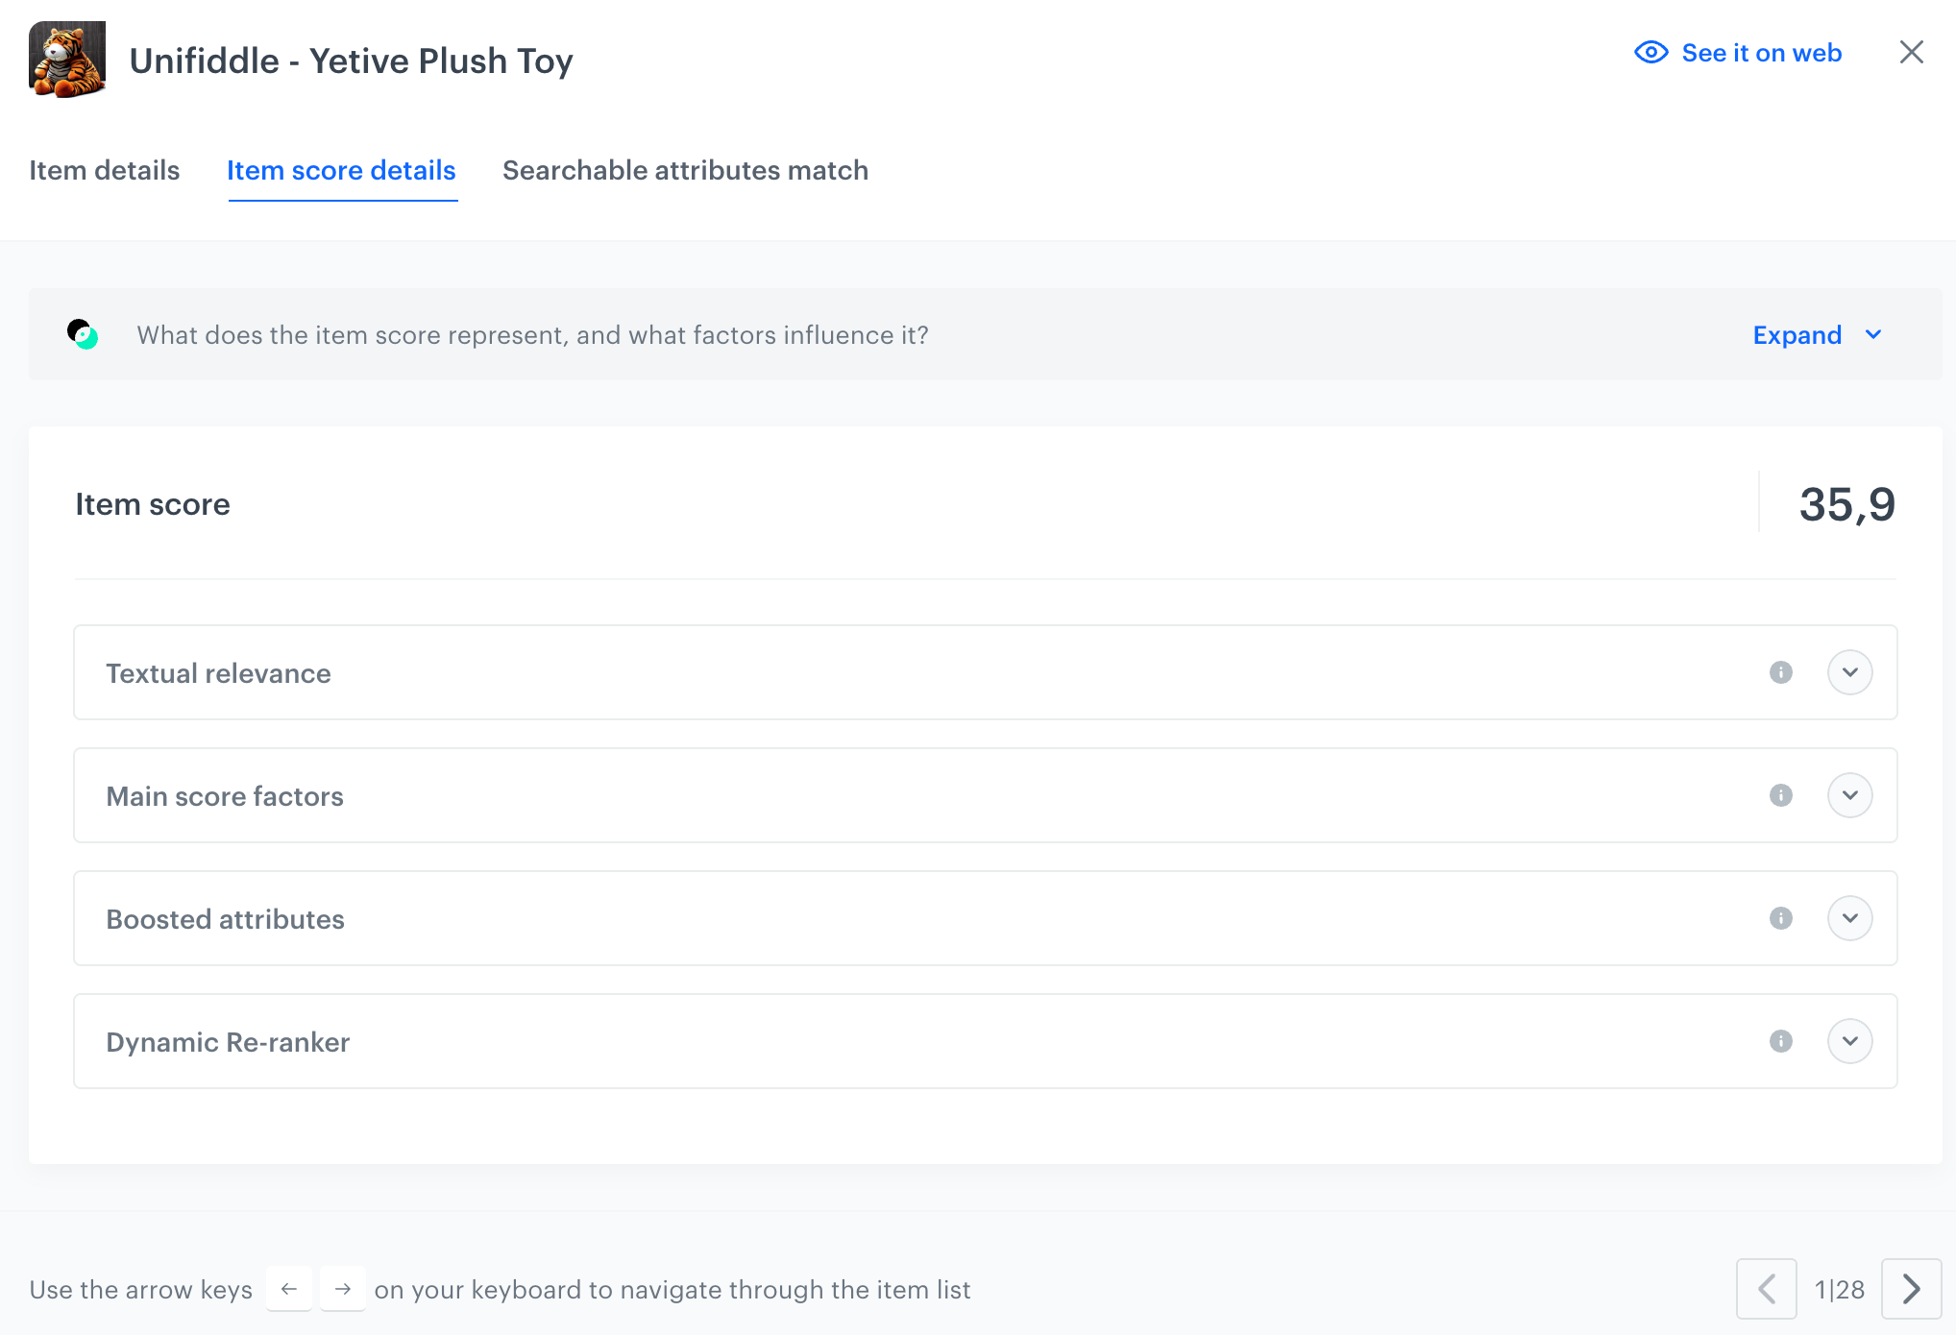Open the Searchable attributes match tab
This screenshot has width=1956, height=1335.
(685, 170)
